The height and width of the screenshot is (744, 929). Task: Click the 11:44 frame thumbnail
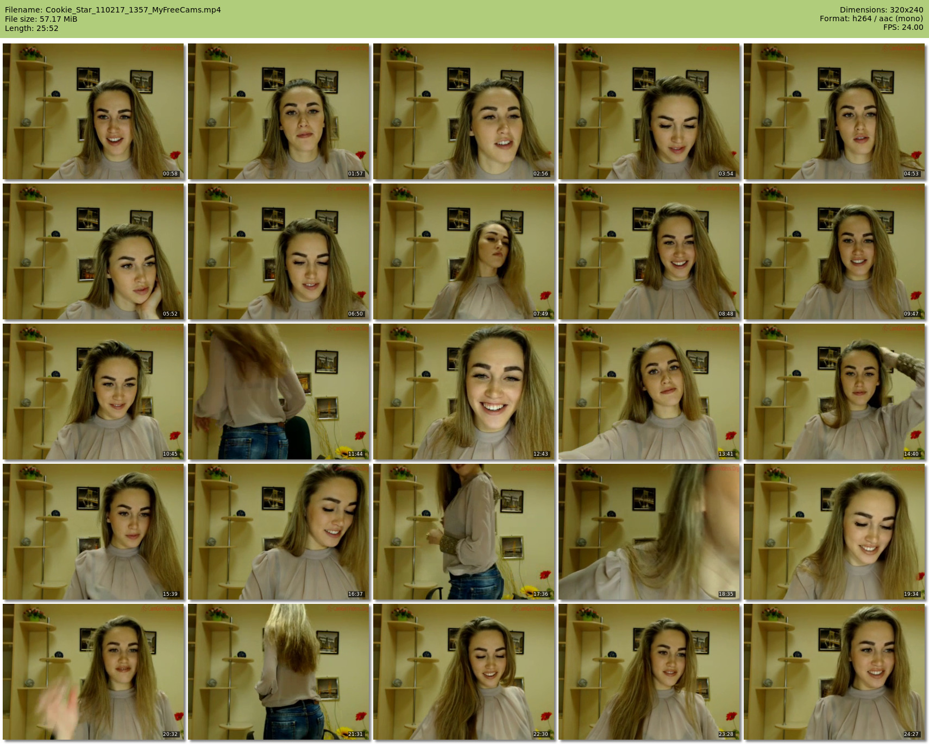click(x=279, y=392)
